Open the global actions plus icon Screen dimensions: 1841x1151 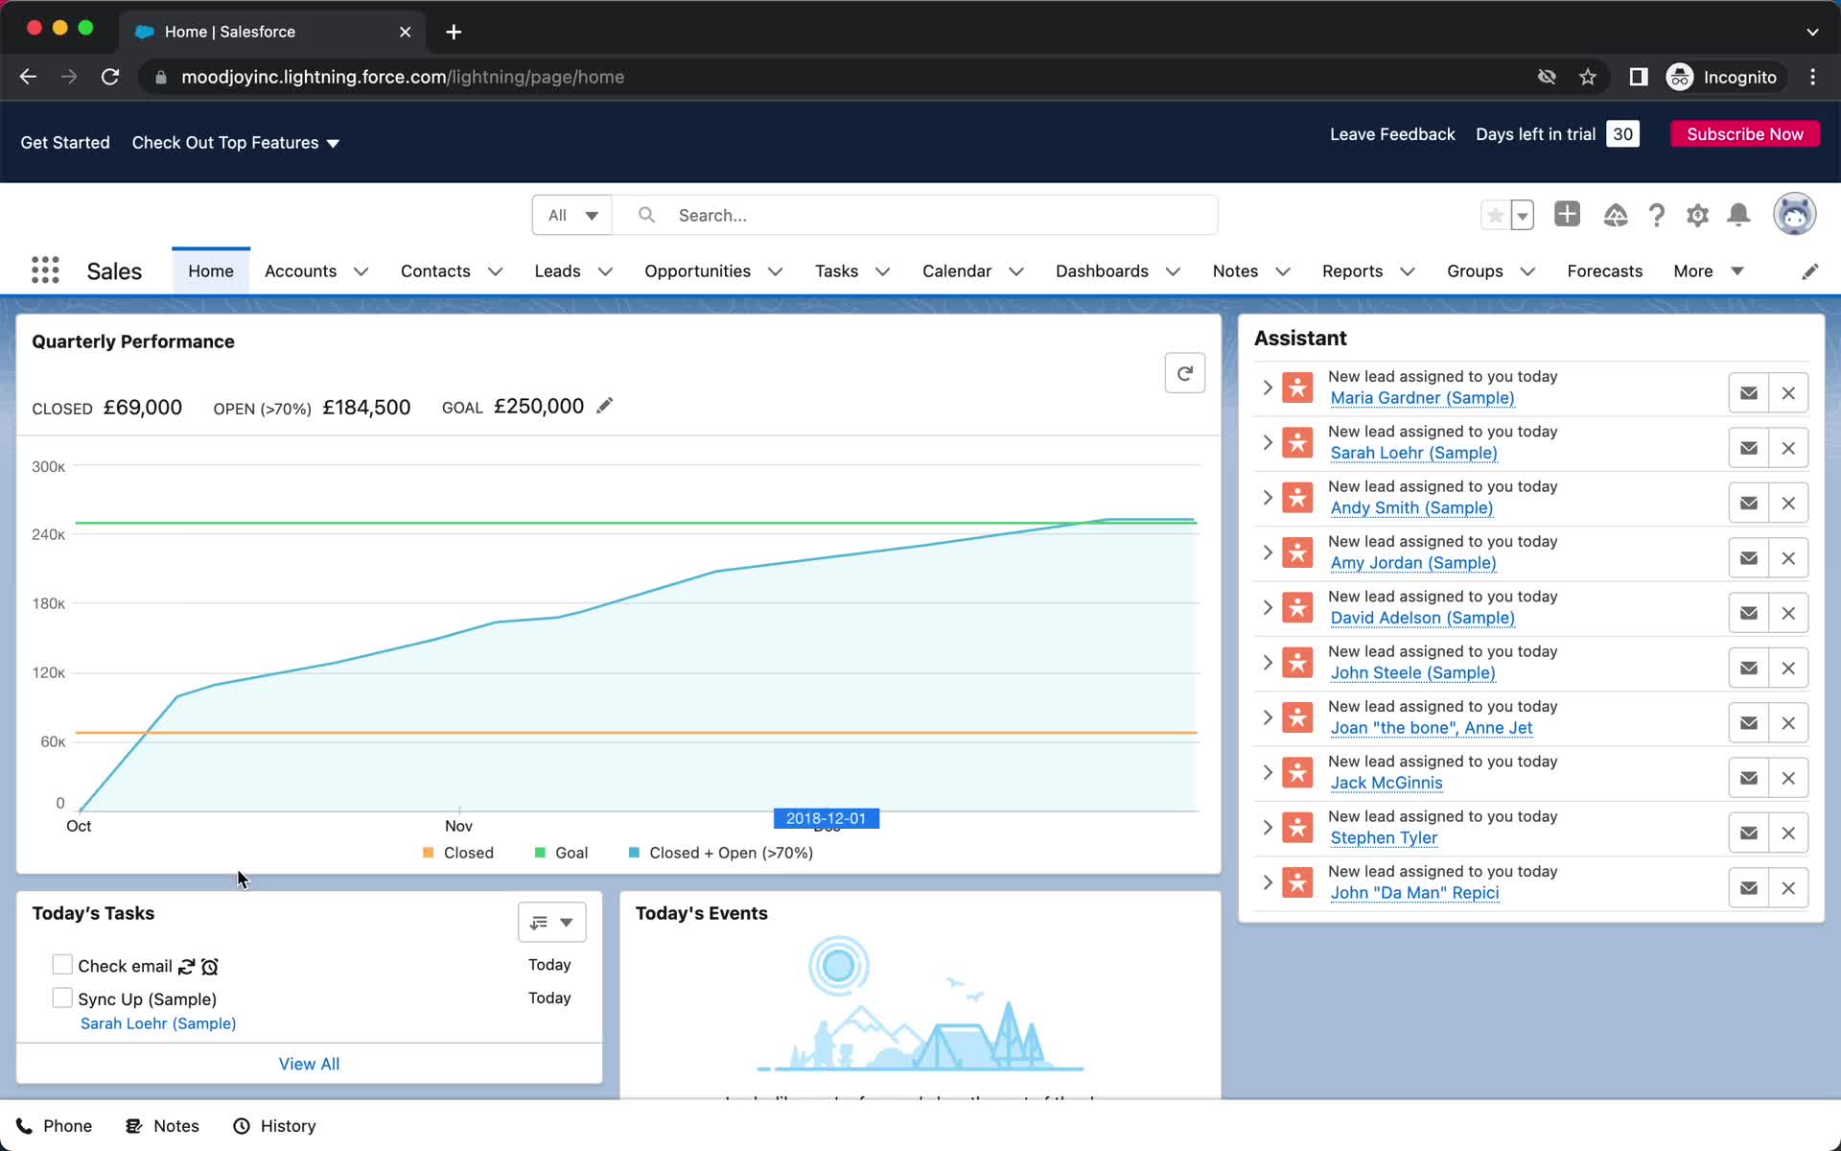click(x=1567, y=215)
